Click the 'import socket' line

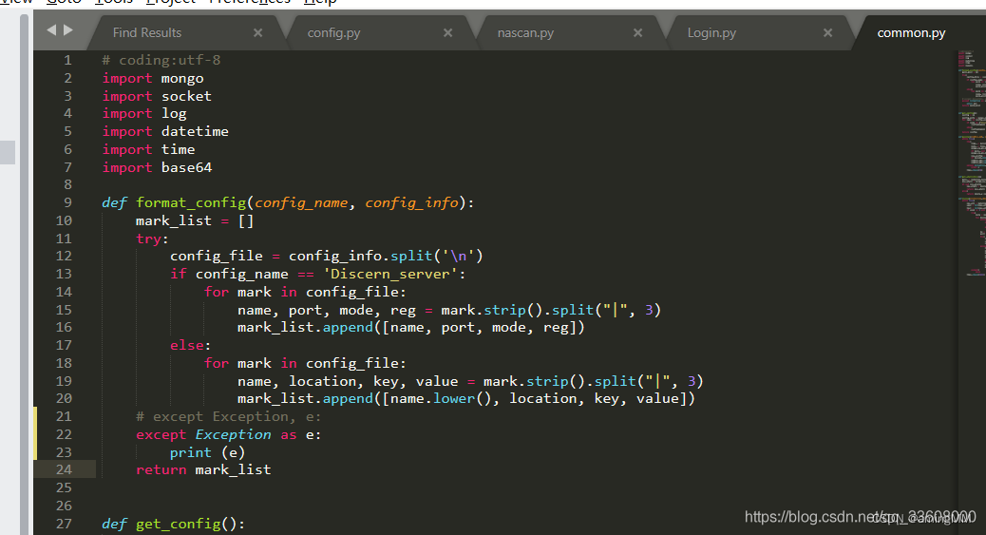click(157, 96)
